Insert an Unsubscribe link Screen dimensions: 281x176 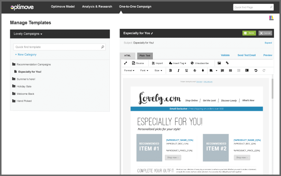click(200, 63)
